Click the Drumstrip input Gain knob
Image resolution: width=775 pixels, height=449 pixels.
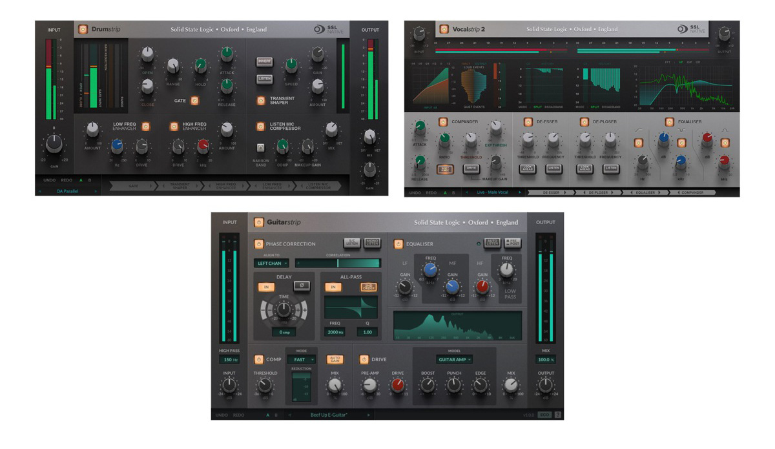[x=54, y=143]
